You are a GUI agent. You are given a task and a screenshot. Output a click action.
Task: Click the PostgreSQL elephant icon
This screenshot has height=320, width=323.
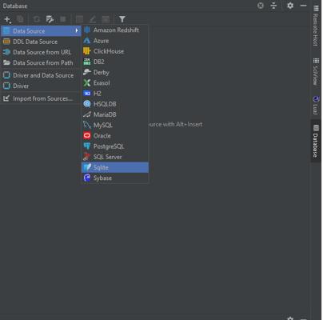click(x=87, y=146)
